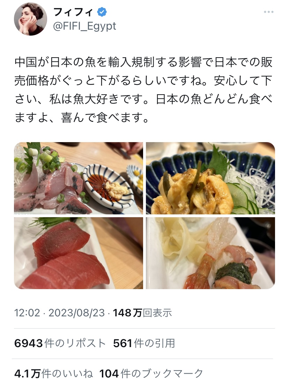Screen dimensions: 289x382
Task: Click the blue verified badge icon
Action: 102,12
